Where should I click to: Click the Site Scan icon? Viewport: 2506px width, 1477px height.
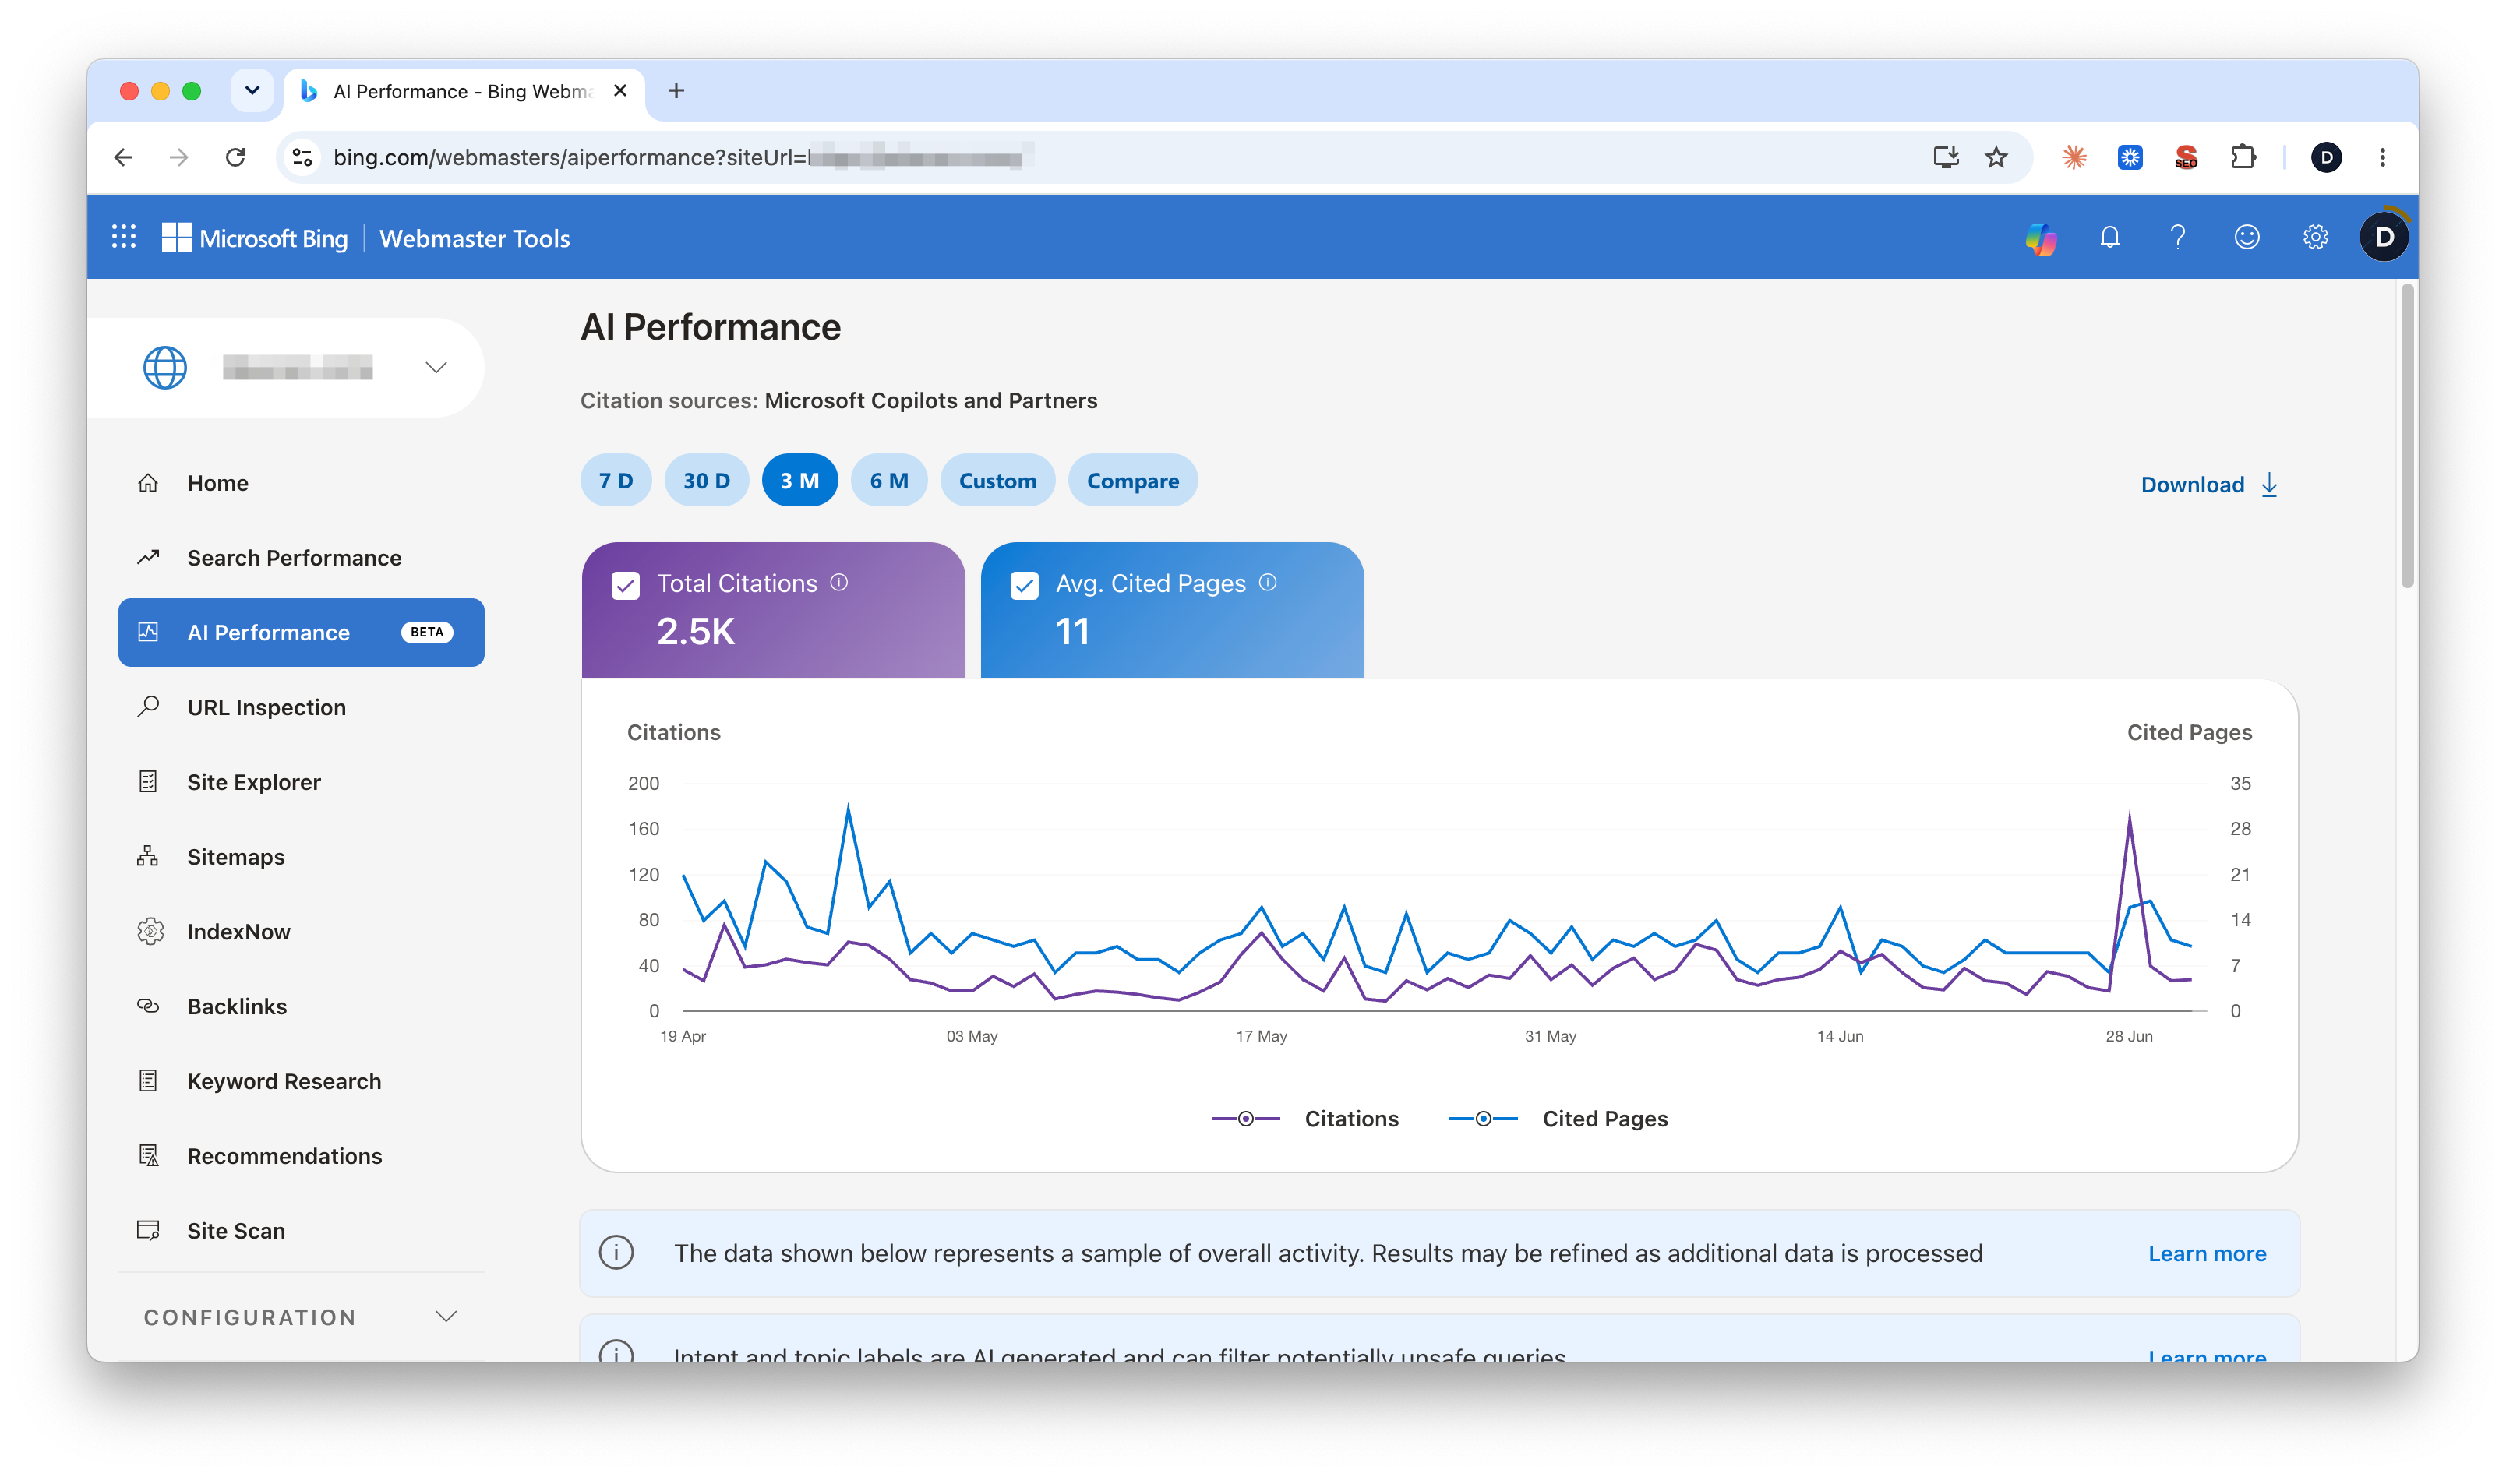click(148, 1230)
